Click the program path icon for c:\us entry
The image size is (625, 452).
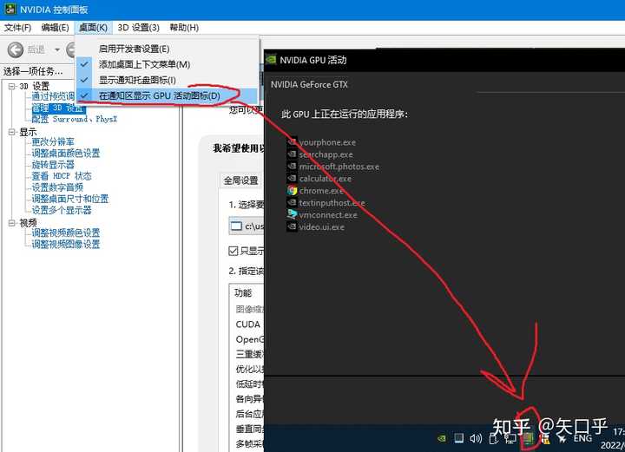click(x=236, y=226)
